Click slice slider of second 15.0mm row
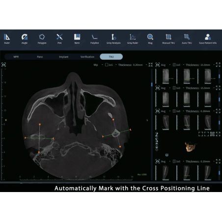 [x=219, y=99]
